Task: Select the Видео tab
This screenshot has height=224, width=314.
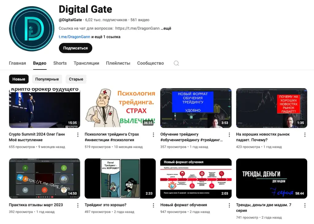Action: coord(40,63)
